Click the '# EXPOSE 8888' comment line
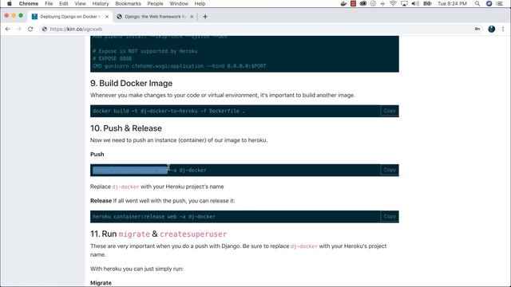The height and width of the screenshot is (287, 511). (112, 58)
